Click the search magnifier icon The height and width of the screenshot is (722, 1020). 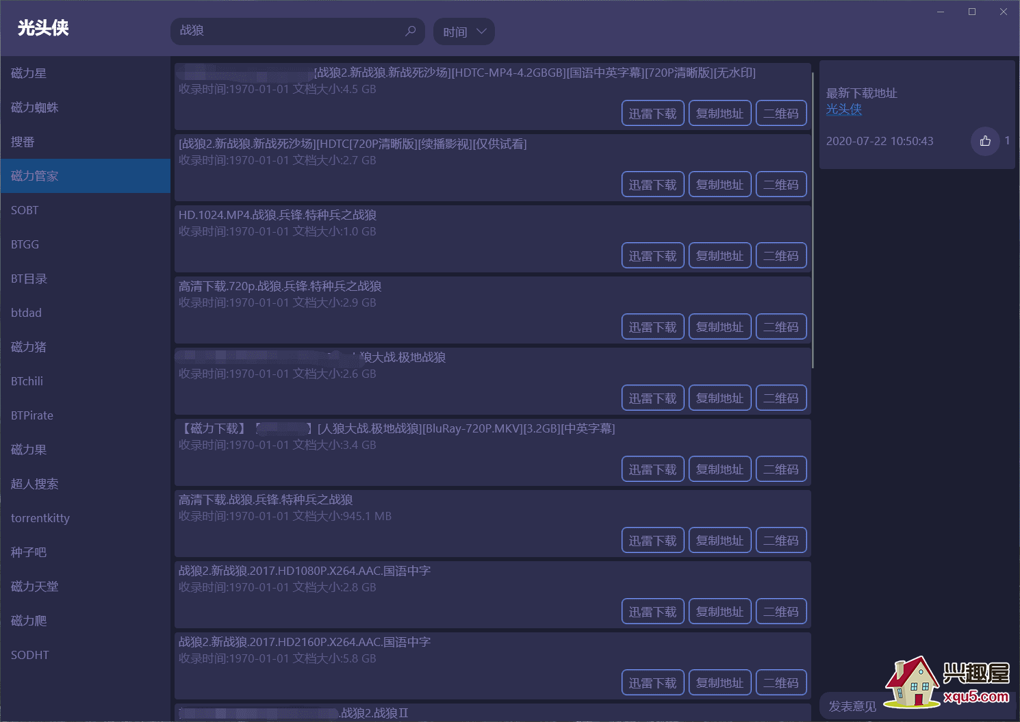click(x=410, y=31)
